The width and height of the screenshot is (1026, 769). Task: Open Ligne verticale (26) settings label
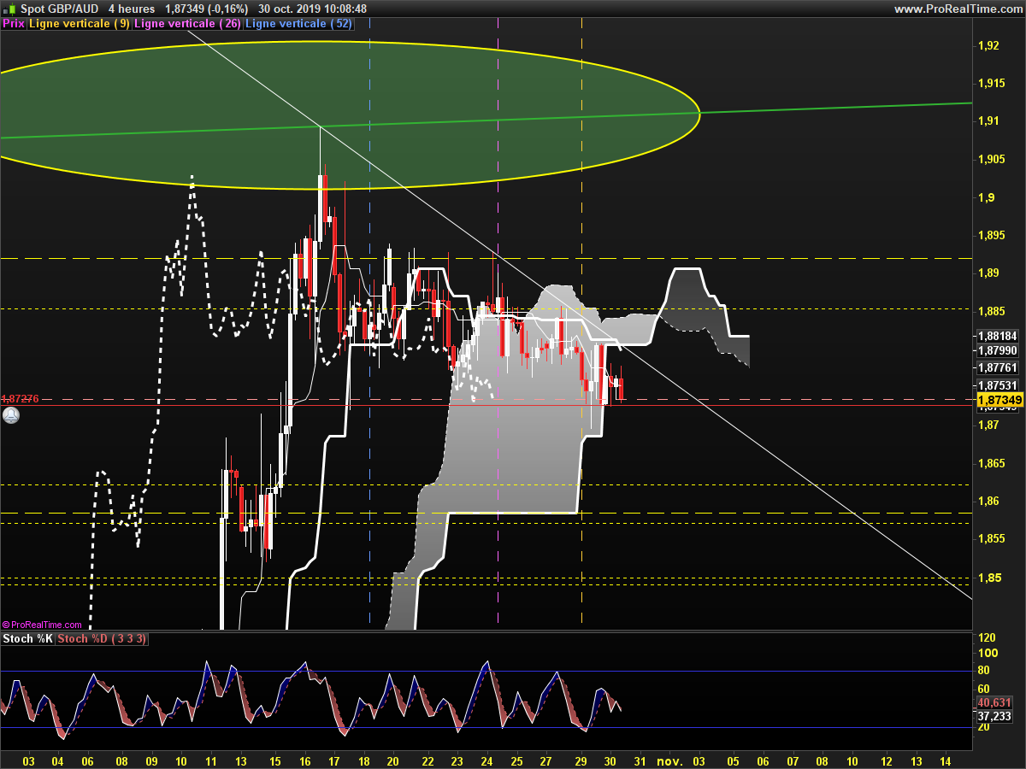tap(188, 24)
